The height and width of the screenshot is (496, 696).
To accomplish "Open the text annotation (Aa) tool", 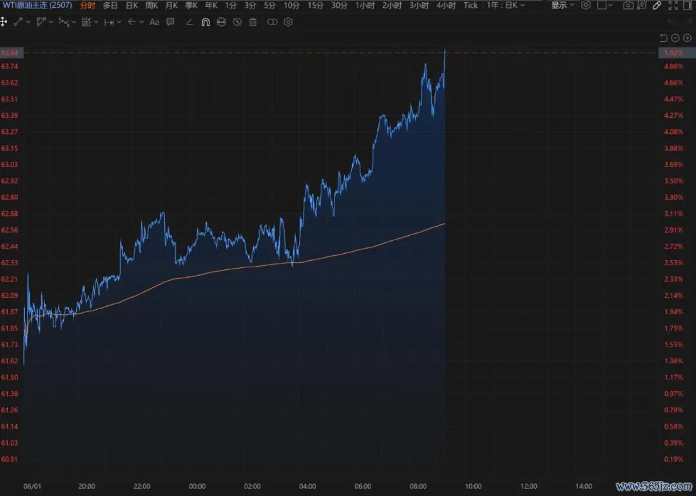I will pyautogui.click(x=154, y=22).
